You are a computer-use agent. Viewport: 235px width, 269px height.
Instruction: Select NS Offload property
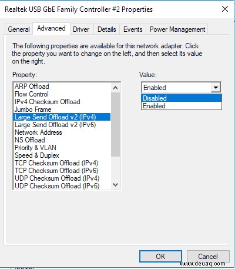tap(62, 140)
